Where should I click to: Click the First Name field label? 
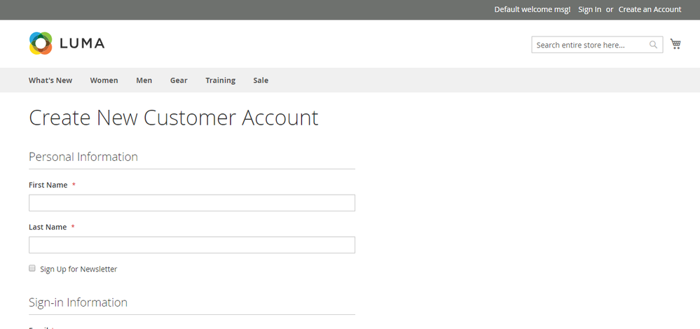[48, 185]
